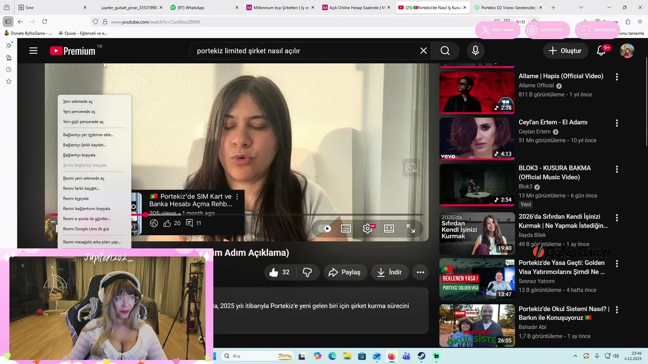Open sidebar bookmarks star icon
The height and width of the screenshot is (364, 648).
tap(9, 81)
